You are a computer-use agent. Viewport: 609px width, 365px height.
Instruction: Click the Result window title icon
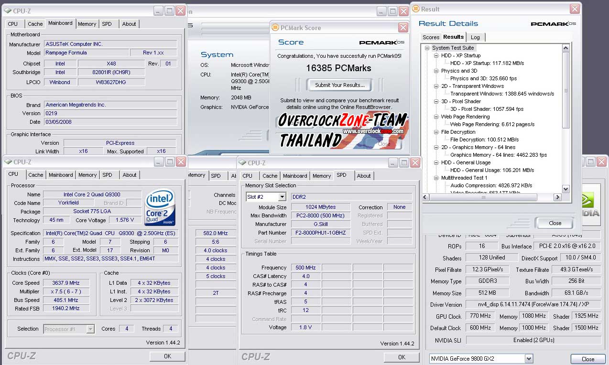[x=415, y=9]
